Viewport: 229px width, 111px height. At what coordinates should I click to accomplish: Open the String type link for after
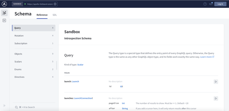point(125,108)
